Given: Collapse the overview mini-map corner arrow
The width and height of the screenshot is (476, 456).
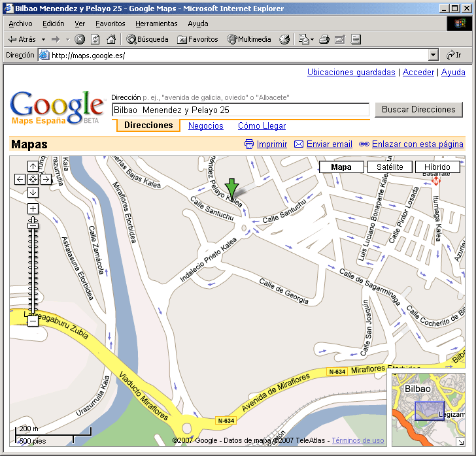Looking at the screenshot, I should (x=460, y=442).
